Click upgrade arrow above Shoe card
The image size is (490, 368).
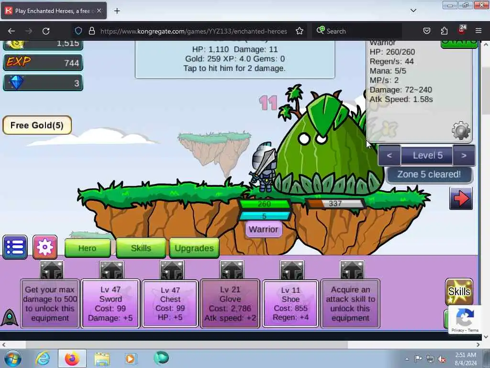[x=292, y=270]
